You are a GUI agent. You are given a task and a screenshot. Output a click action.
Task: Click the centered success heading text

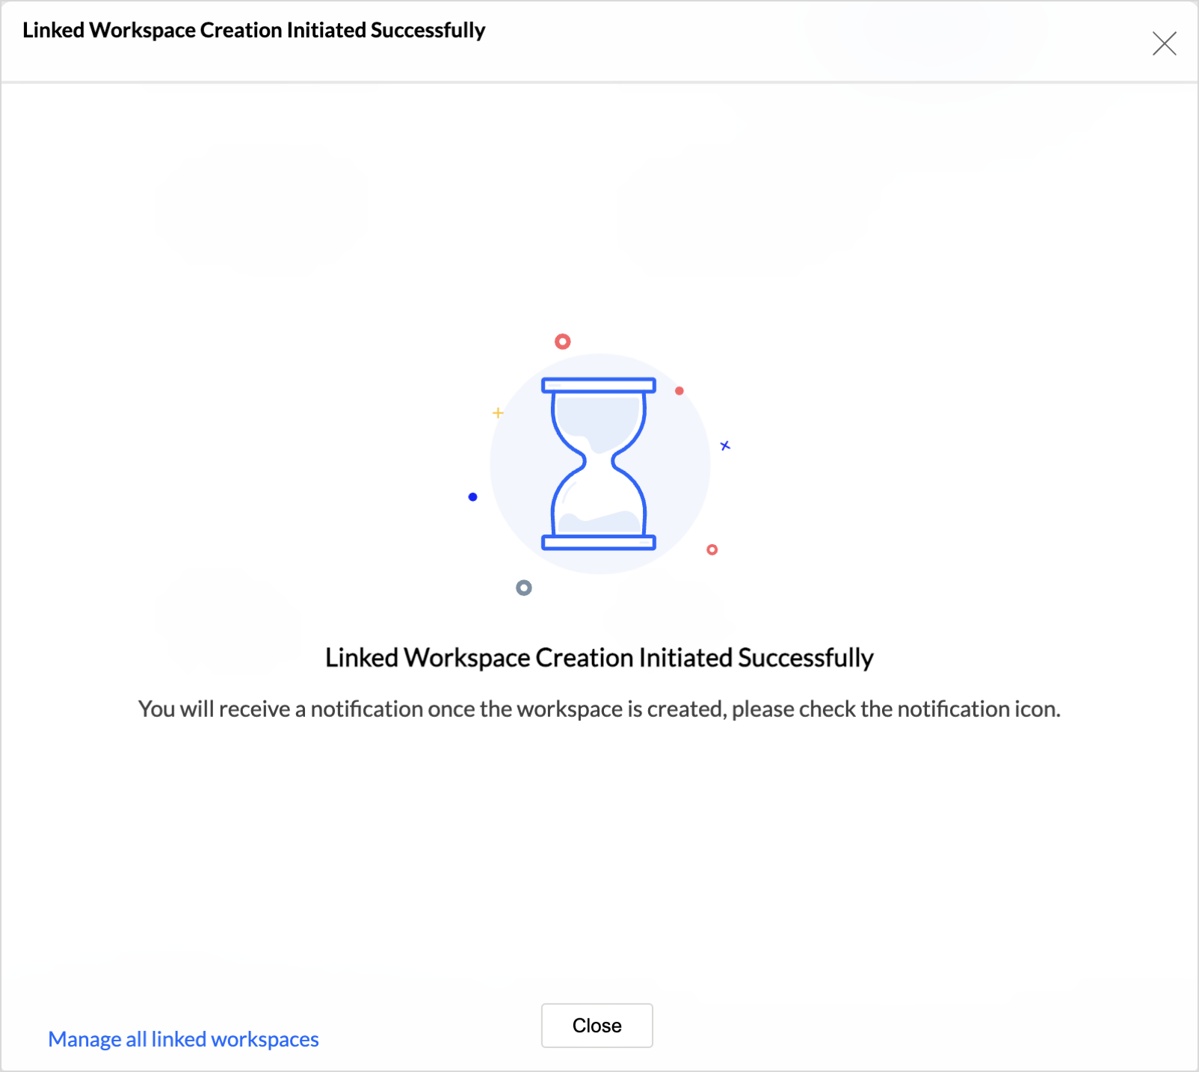click(598, 658)
